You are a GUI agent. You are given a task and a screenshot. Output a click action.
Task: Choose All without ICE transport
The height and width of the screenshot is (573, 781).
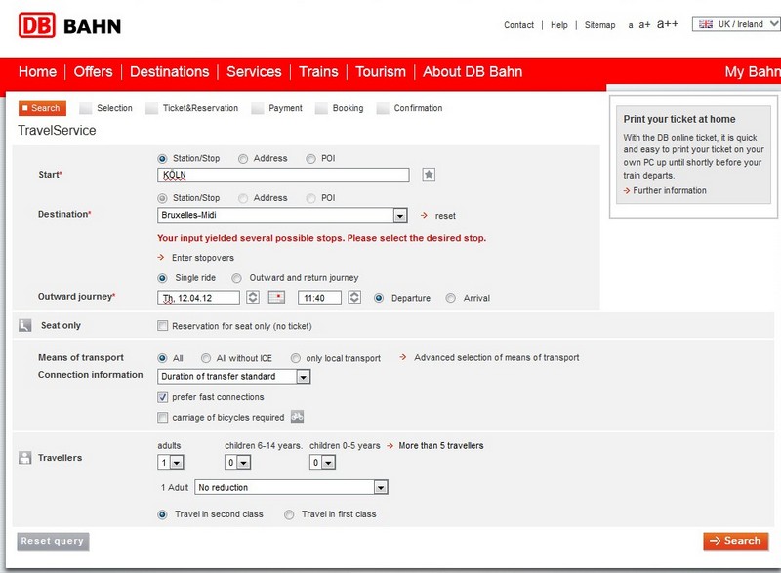(206, 358)
